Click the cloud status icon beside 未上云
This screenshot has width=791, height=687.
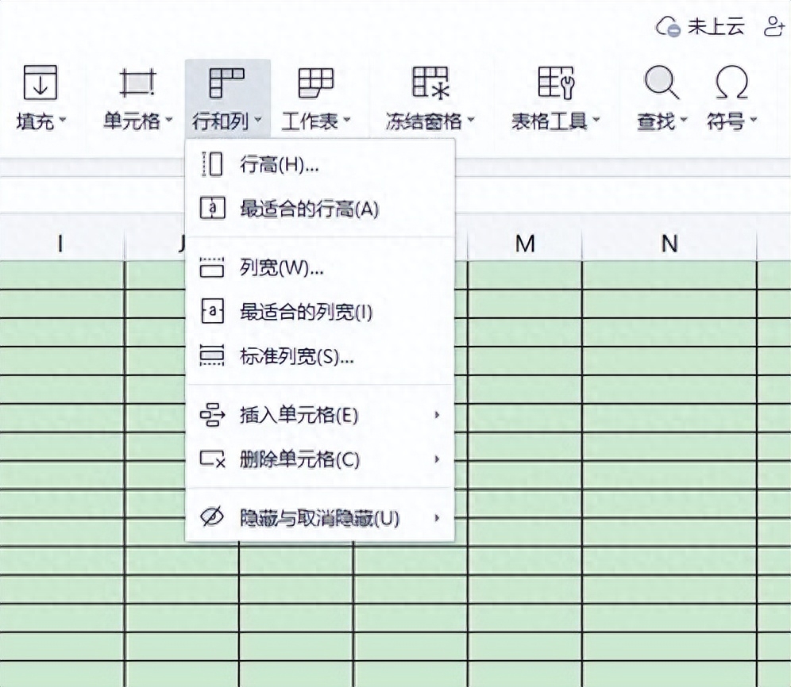click(669, 26)
